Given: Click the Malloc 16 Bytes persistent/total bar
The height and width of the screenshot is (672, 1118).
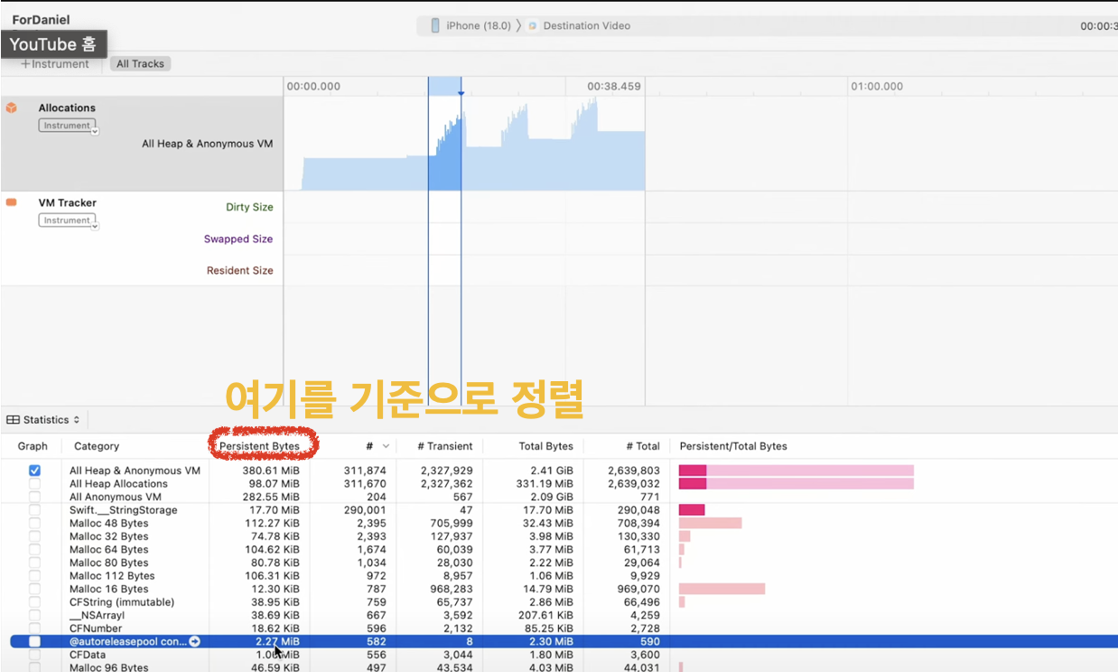Looking at the screenshot, I should [722, 589].
